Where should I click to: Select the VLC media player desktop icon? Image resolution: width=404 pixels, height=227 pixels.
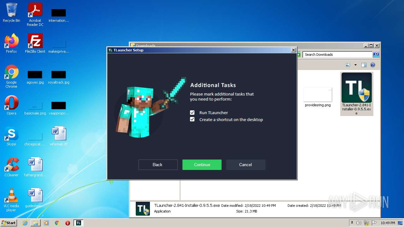11,200
